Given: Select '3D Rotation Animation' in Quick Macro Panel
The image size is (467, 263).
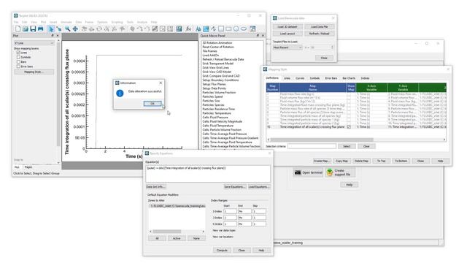Looking at the screenshot, I should coord(217,43).
